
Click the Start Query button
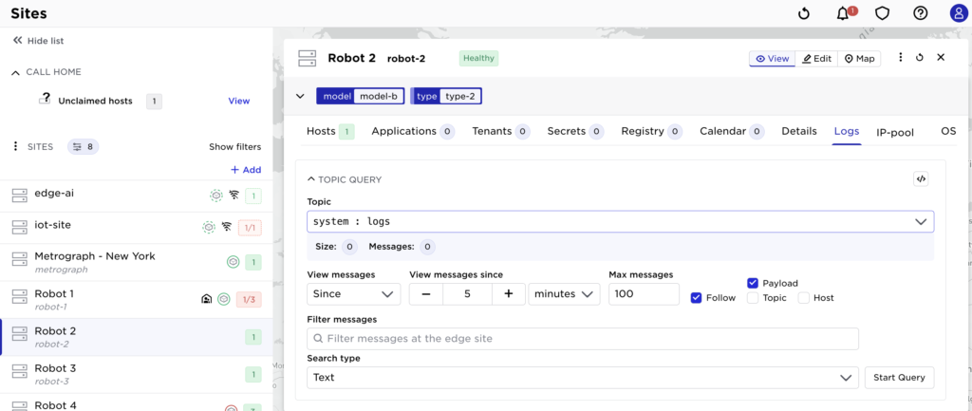pos(899,377)
